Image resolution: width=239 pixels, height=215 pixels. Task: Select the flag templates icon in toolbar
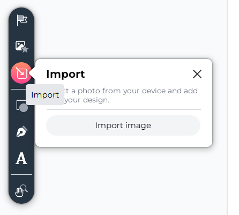pyautogui.click(x=22, y=20)
